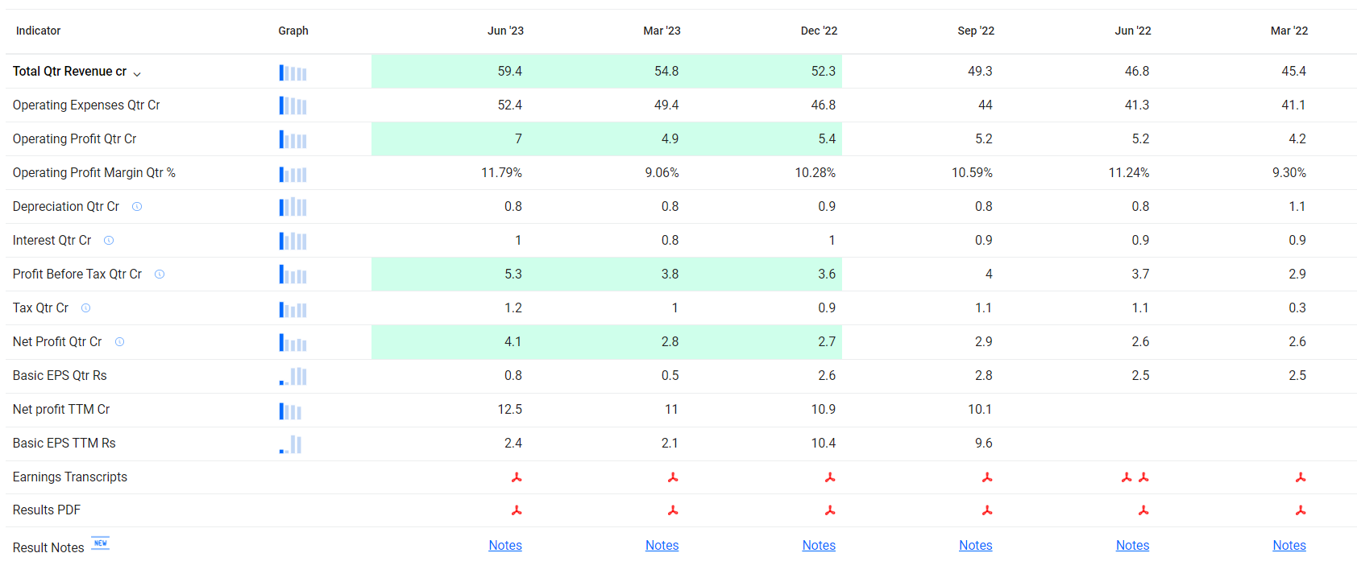Click the Tax Qtr Cr info icon
1357x582 pixels.
pyautogui.click(x=86, y=308)
